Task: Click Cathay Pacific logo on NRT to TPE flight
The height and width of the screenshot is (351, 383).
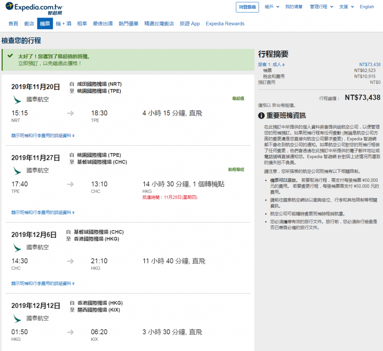Action: (x=17, y=100)
